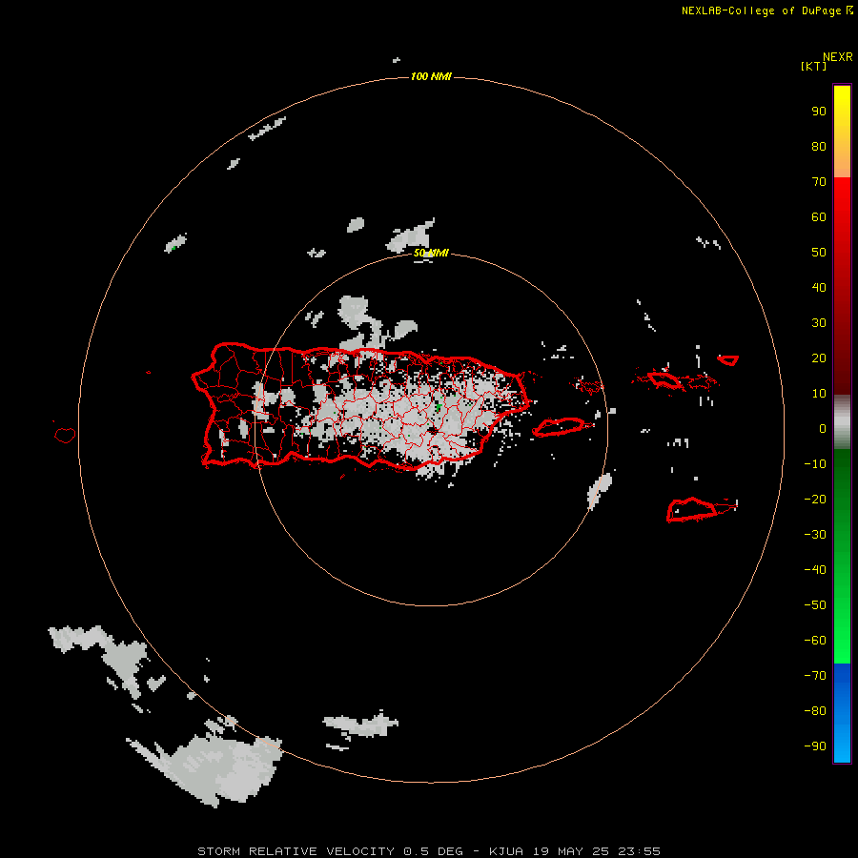
Task: Click the 100 NMI range ring label
Action: coord(431,76)
